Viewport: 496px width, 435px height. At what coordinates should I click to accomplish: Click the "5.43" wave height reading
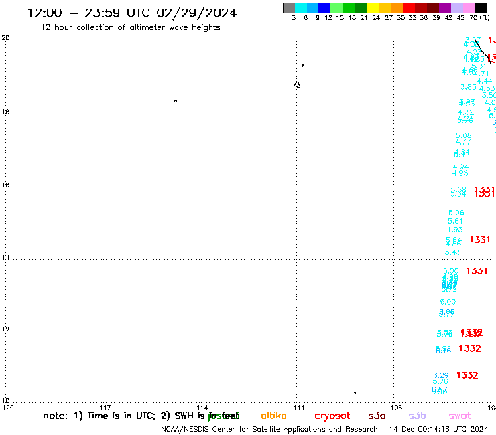tap(453, 252)
